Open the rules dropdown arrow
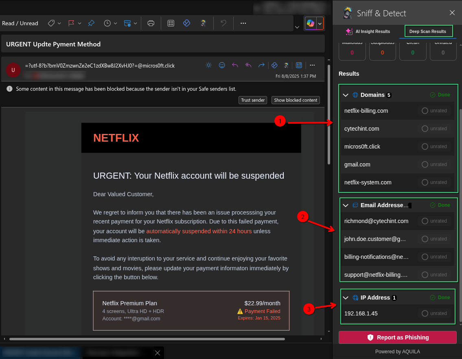The height and width of the screenshot is (359, 462). 135,23
